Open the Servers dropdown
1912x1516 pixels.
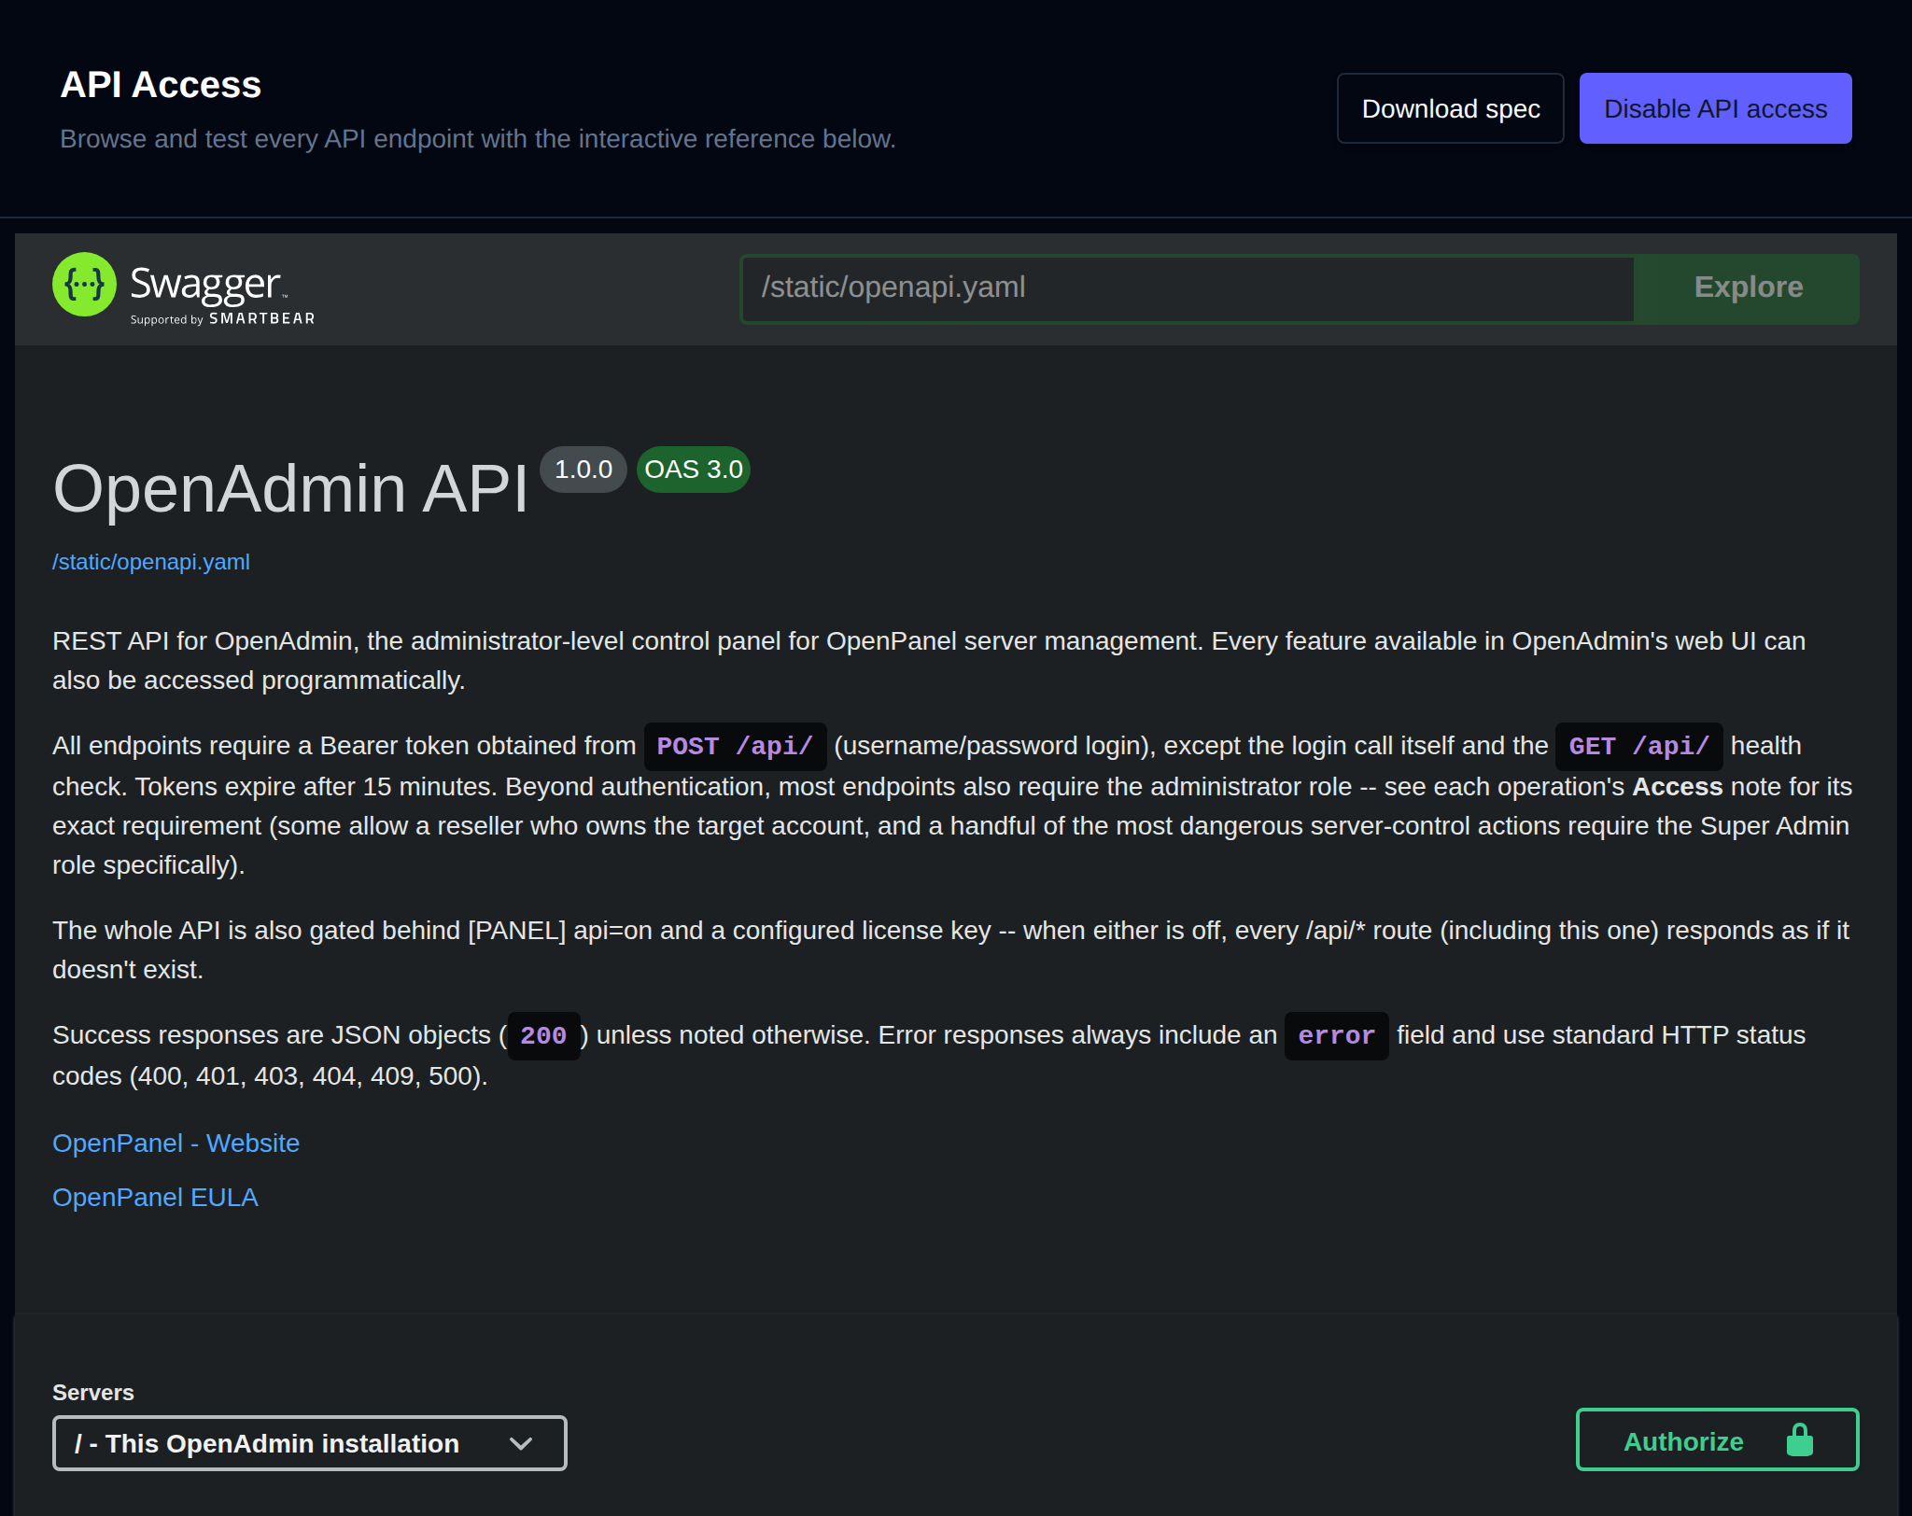309,1443
